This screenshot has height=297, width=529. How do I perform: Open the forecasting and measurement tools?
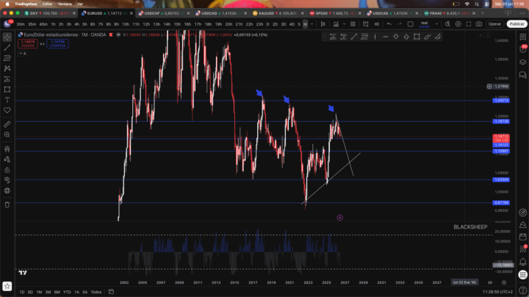click(x=7, y=79)
